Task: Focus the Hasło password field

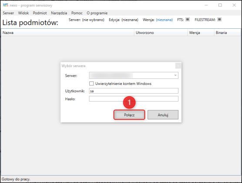Action: pyautogui.click(x=134, y=98)
